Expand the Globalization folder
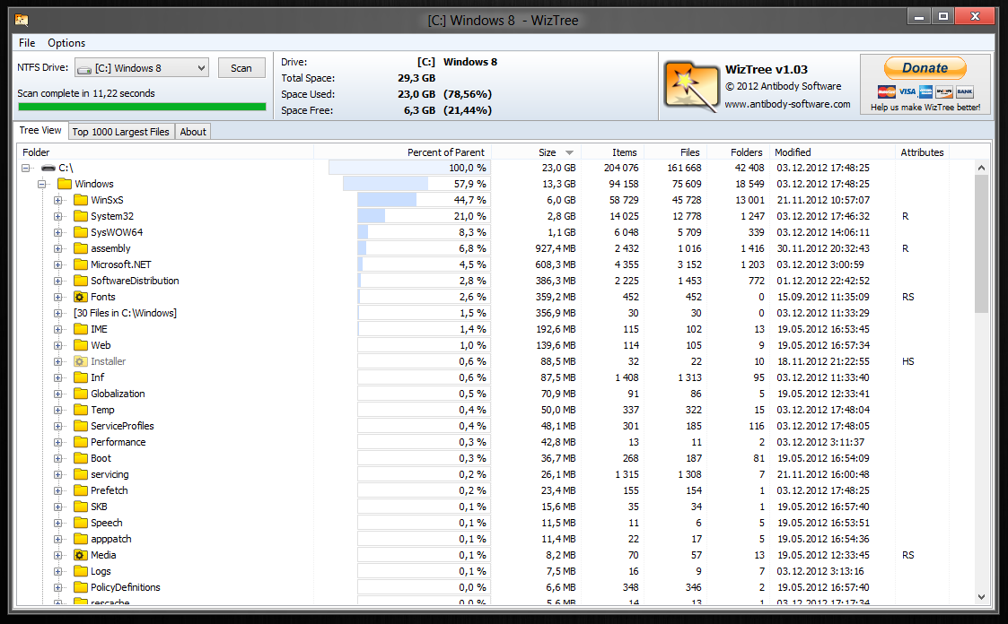This screenshot has height=624, width=1008. pyautogui.click(x=57, y=394)
